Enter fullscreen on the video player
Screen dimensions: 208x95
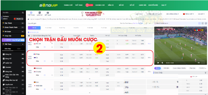click(x=203, y=63)
